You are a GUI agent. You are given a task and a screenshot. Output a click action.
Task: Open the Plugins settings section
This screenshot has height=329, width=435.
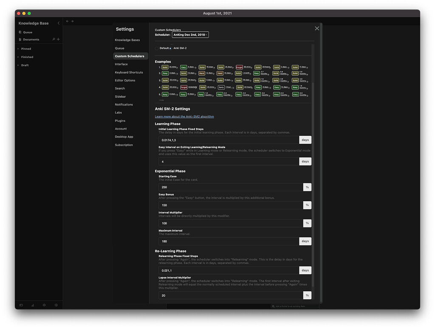tap(120, 121)
